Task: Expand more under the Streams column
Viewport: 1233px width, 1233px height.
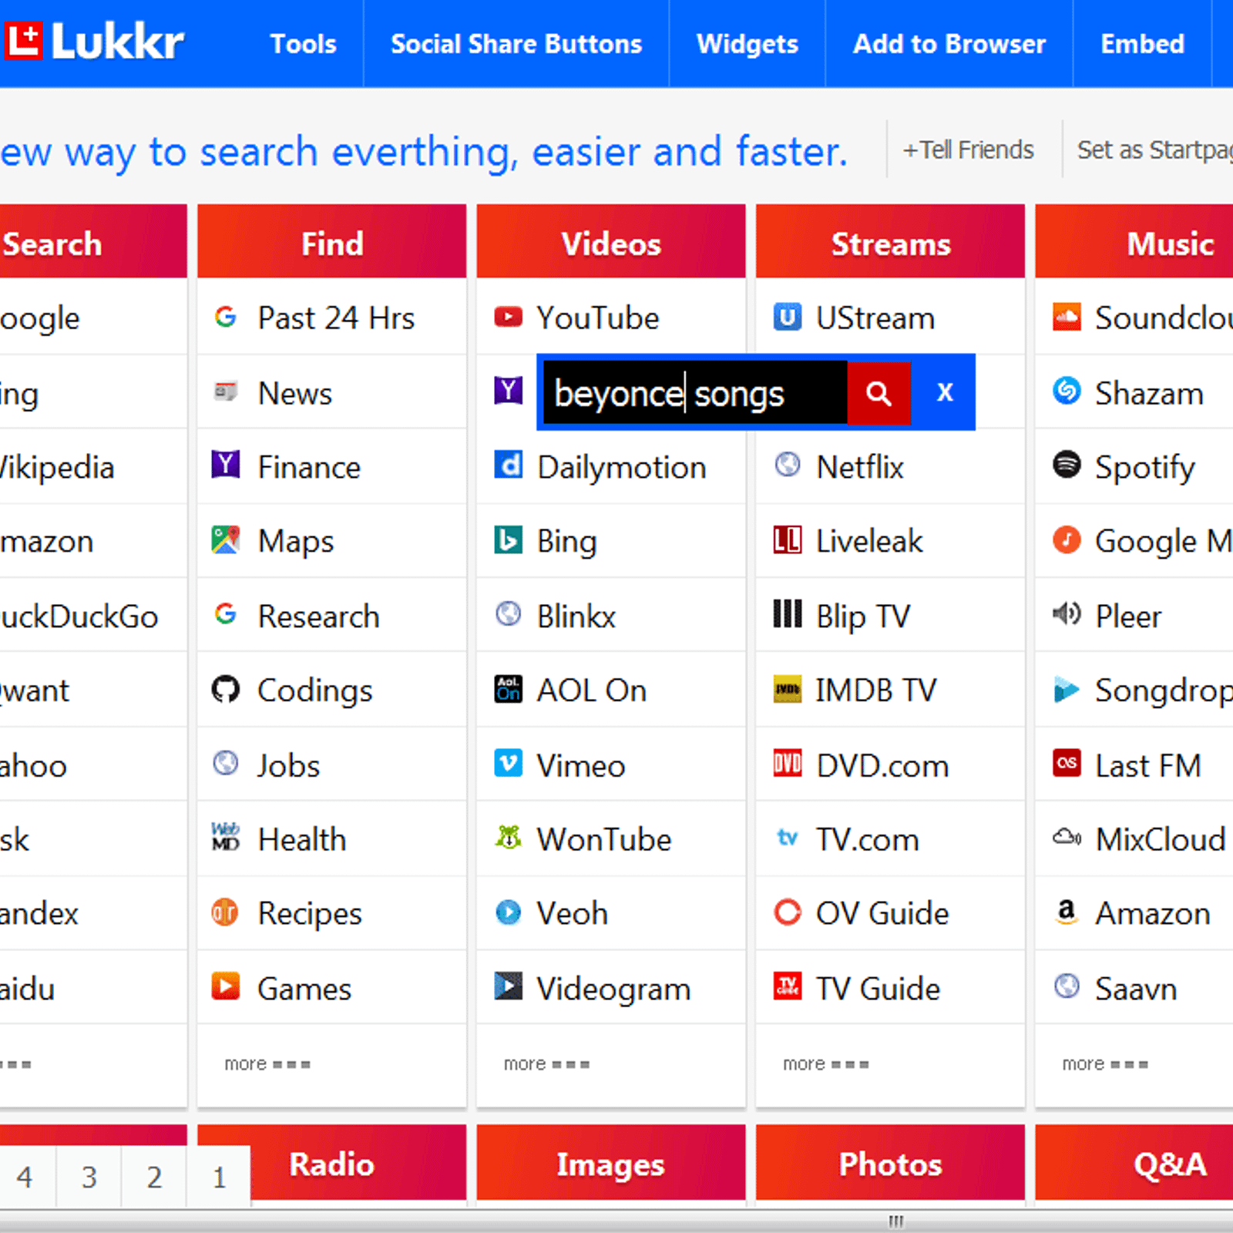Action: point(825,1064)
